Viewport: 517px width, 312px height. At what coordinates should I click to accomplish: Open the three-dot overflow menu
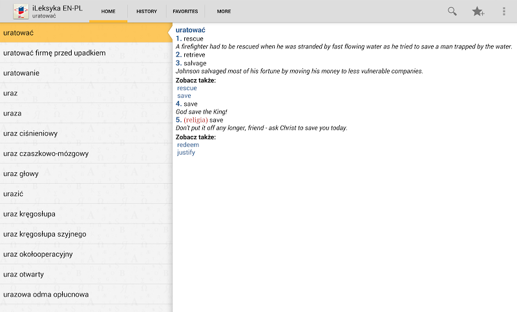(x=504, y=11)
